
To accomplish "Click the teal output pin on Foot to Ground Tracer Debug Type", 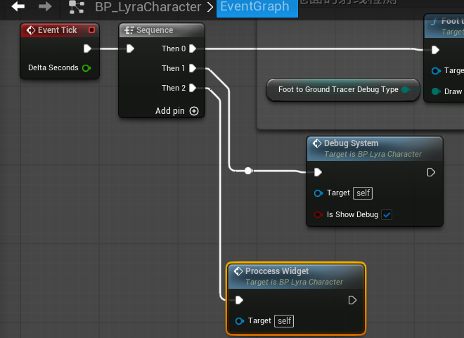I will 406,89.
